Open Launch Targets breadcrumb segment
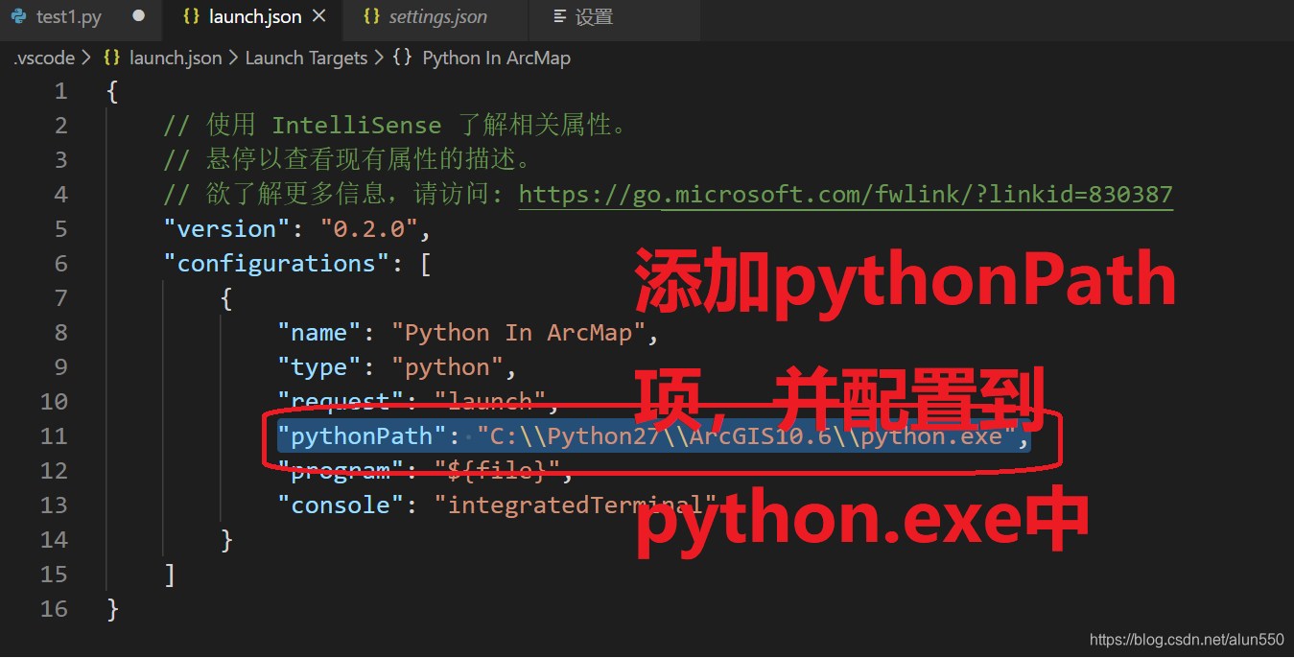The height and width of the screenshot is (658, 1294). pos(306,58)
